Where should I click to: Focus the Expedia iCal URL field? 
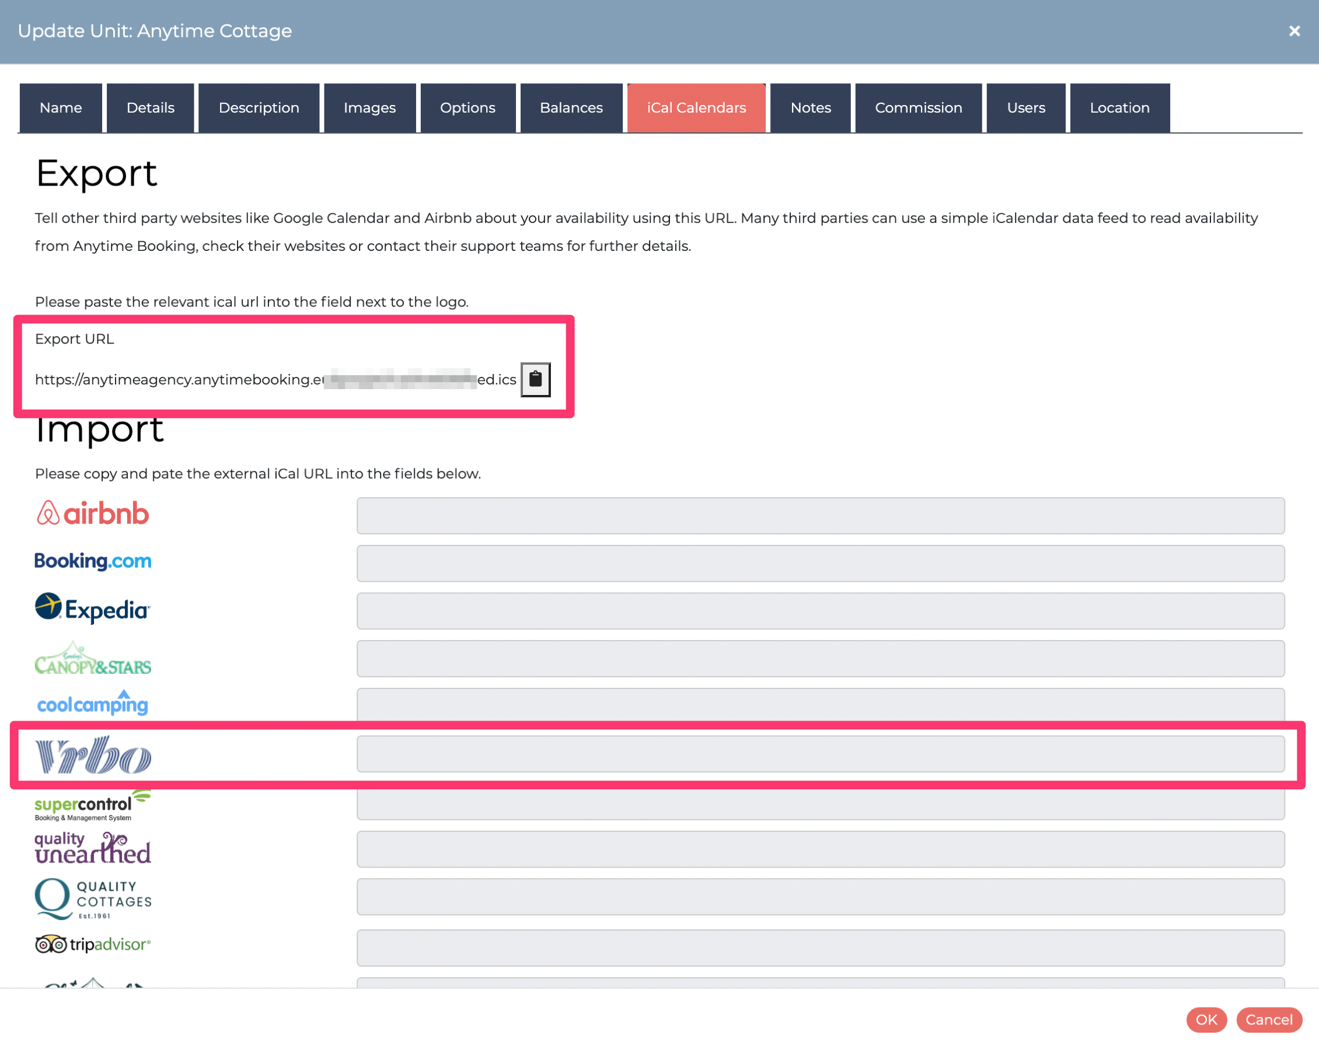click(x=821, y=611)
